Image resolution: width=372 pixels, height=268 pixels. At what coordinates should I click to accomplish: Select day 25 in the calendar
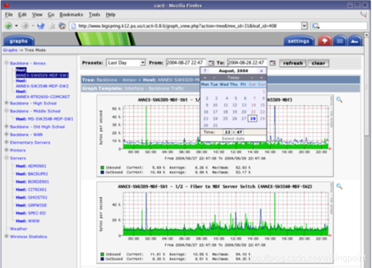(x=225, y=118)
